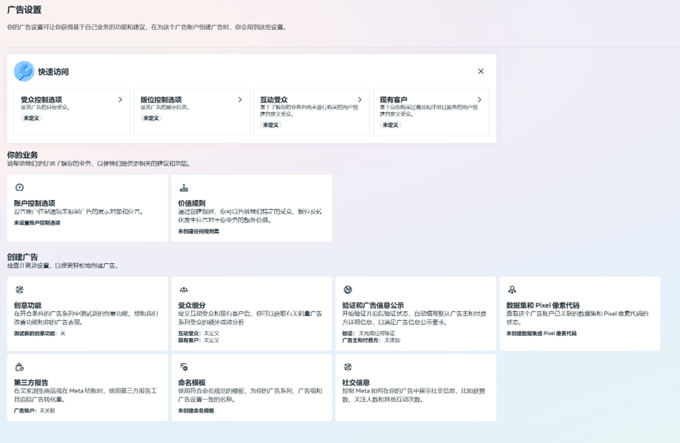This screenshot has width=680, height=443.
Task: Click the 命名模板 icon
Action: coord(184,367)
